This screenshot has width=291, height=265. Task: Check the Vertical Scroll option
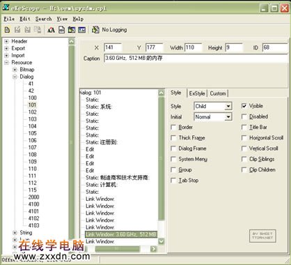[244, 149]
